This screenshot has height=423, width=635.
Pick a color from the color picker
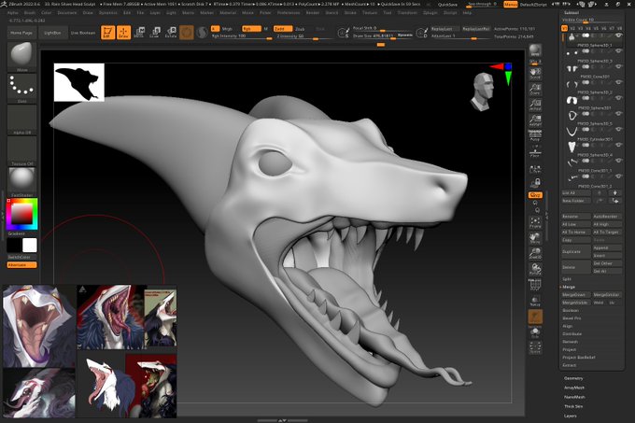(21, 215)
